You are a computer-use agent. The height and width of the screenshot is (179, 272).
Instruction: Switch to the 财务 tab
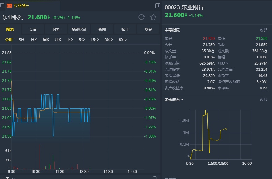click(x=56, y=29)
